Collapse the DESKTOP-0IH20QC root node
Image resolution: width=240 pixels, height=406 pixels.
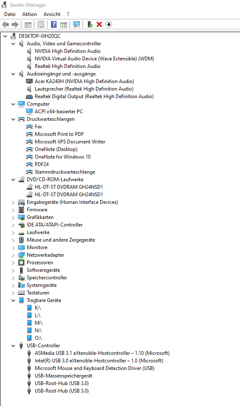point(5,36)
